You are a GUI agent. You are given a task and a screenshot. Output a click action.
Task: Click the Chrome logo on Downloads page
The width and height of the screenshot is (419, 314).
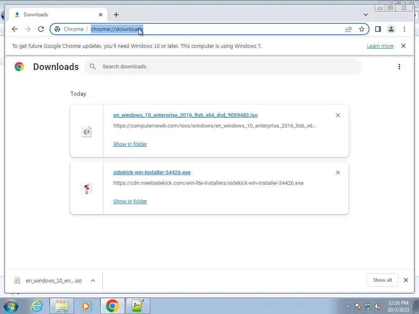19,67
